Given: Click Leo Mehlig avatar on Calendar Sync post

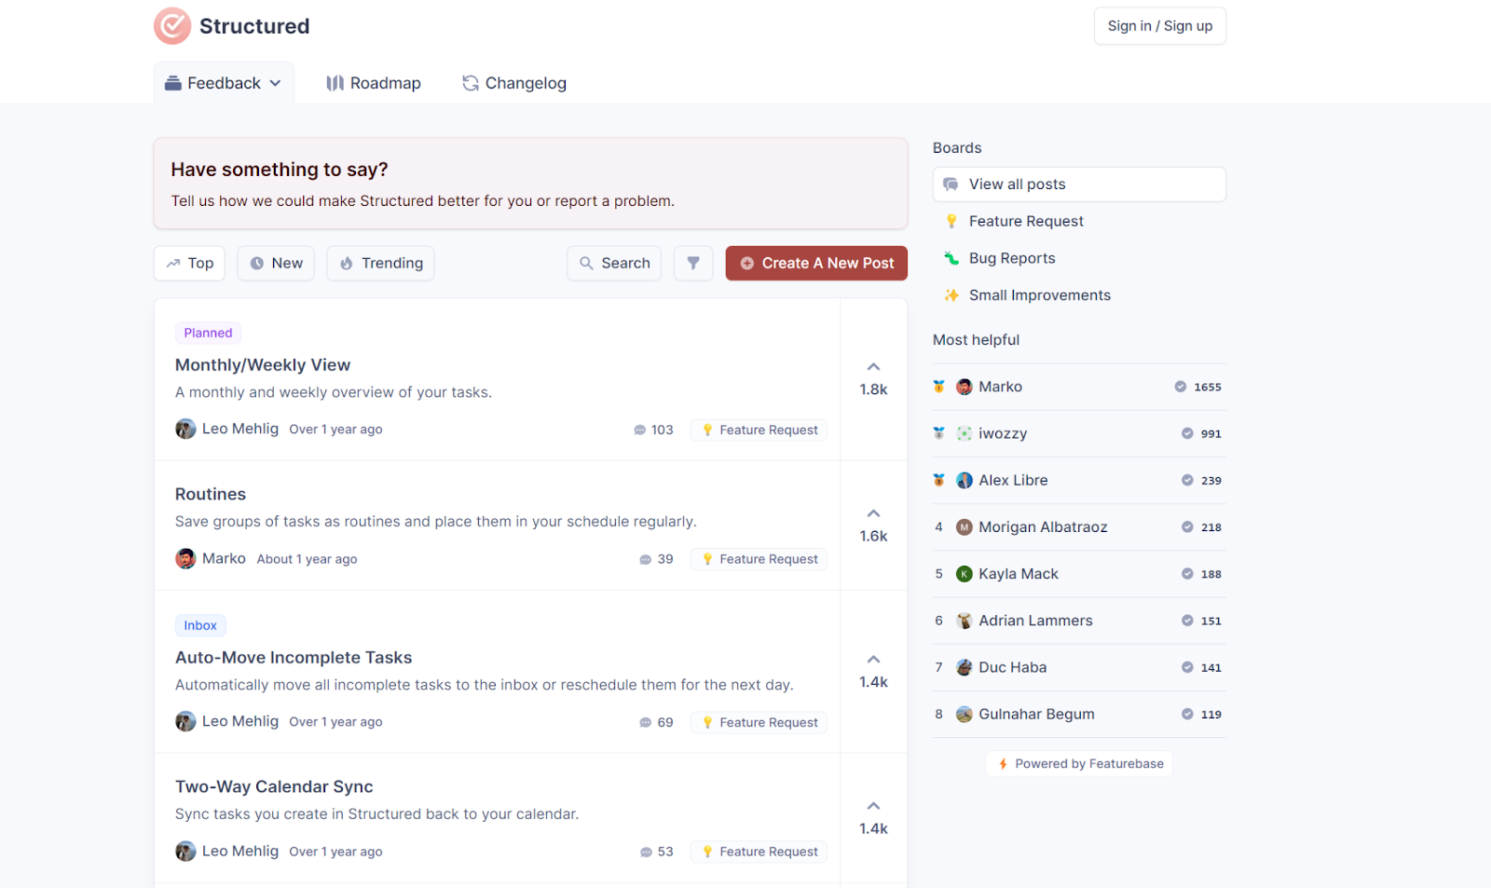Looking at the screenshot, I should pyautogui.click(x=185, y=851).
